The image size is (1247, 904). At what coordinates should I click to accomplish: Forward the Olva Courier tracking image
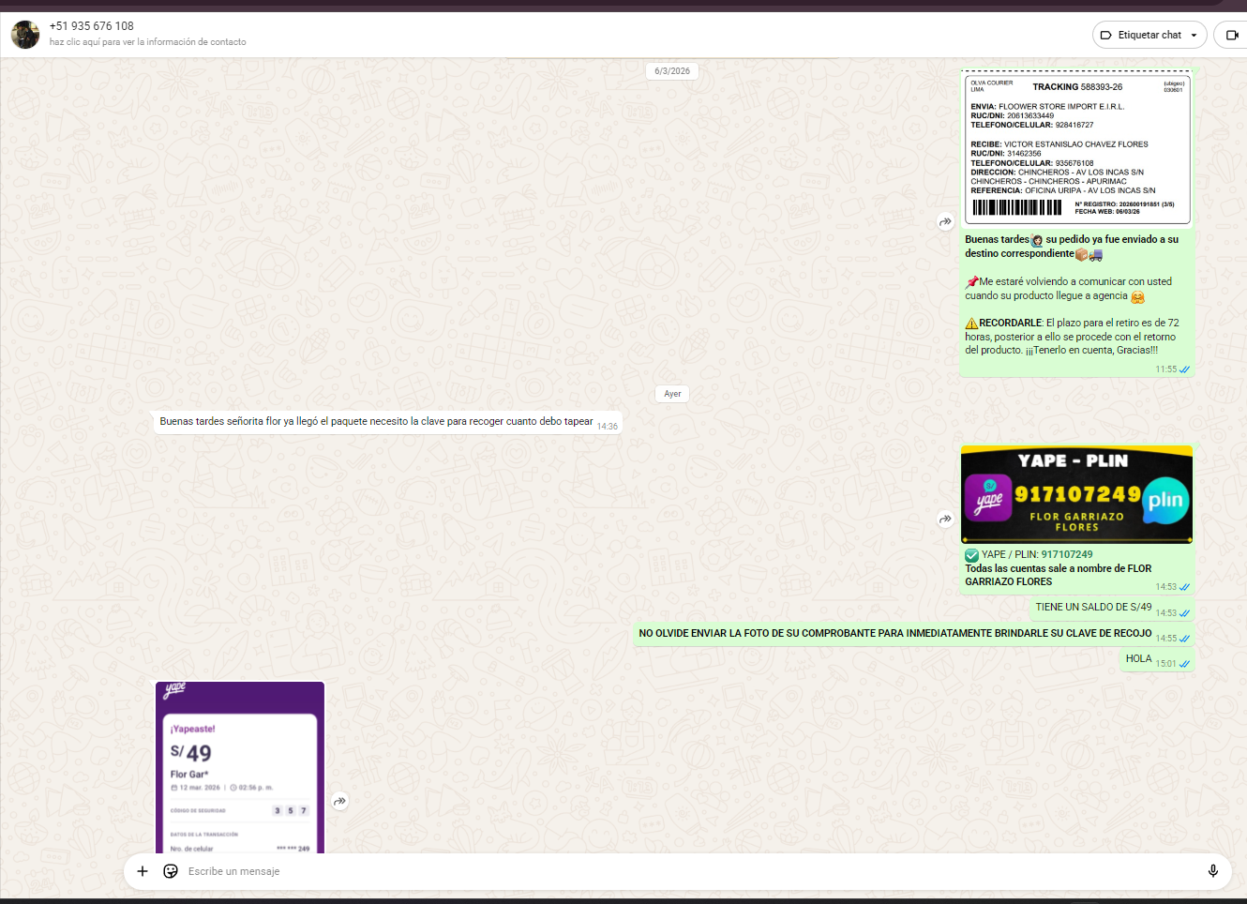[x=945, y=222]
